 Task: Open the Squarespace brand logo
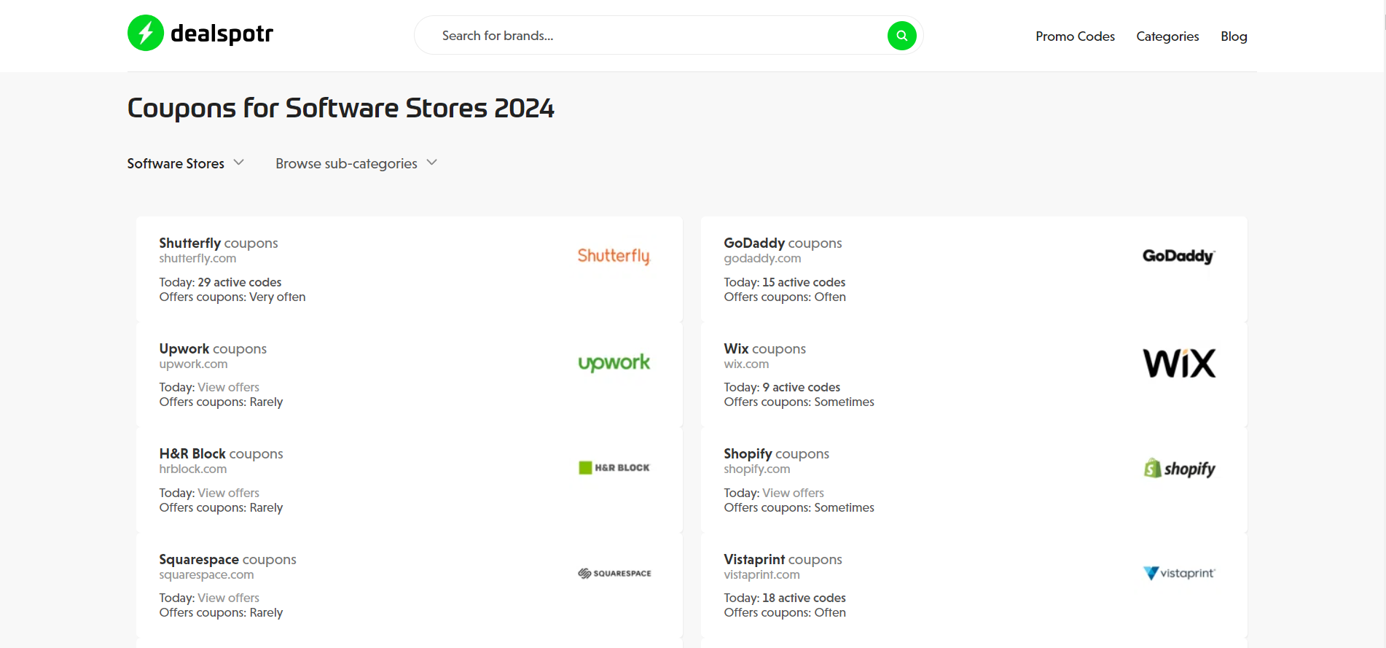(614, 574)
